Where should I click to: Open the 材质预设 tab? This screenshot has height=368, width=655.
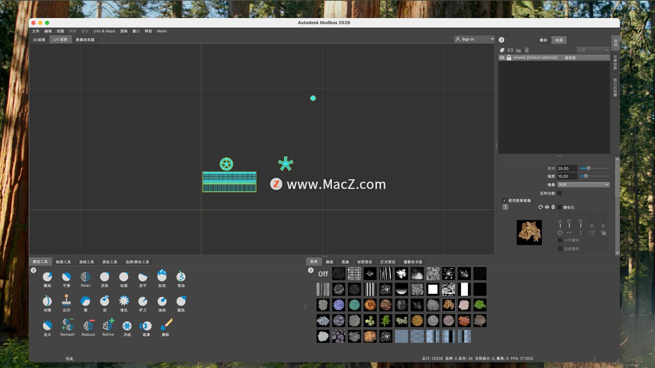pos(364,262)
